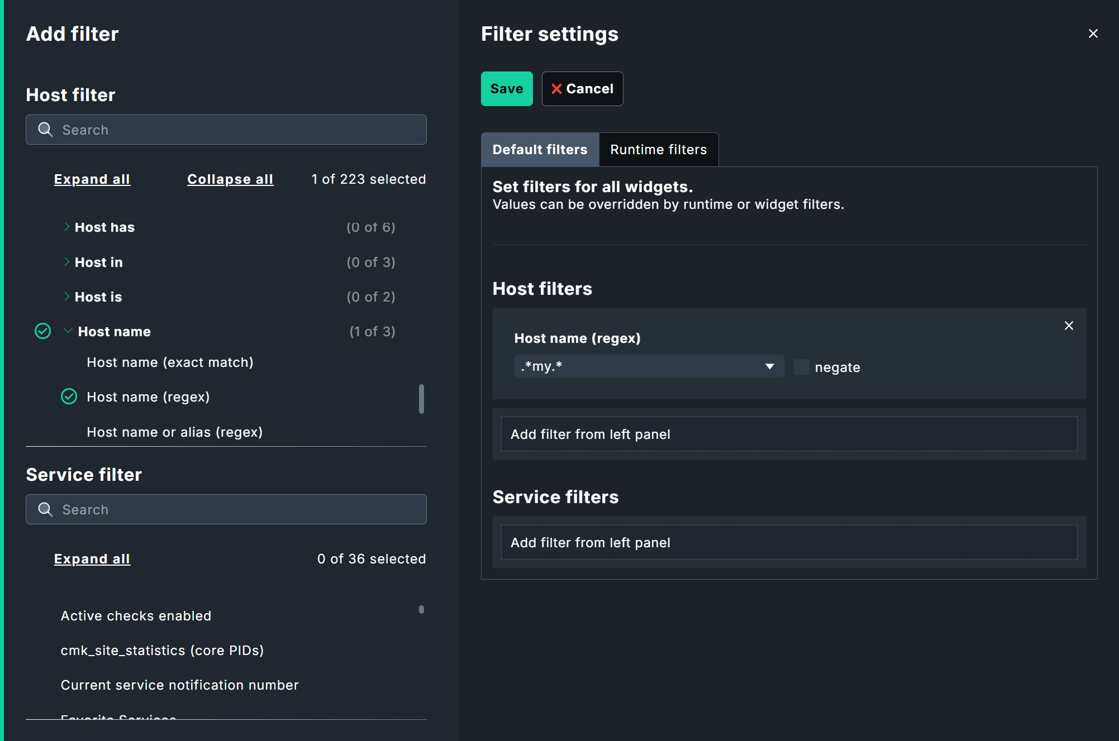Image resolution: width=1119 pixels, height=741 pixels.
Task: Deselect the green checkmark beside Host name (regex)
Action: pos(68,396)
